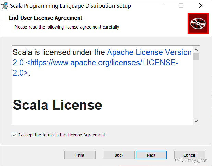Click 'I accept the terms' label text
The width and height of the screenshot is (212, 166).
coord(61,135)
